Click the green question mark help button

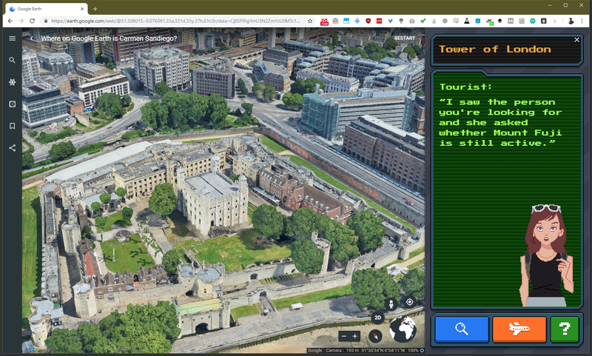(565, 329)
